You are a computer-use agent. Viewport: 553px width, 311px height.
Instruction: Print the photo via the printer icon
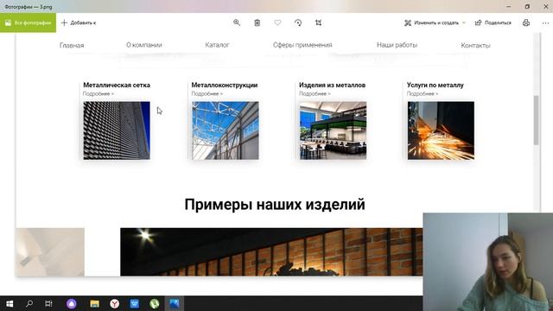coord(526,22)
